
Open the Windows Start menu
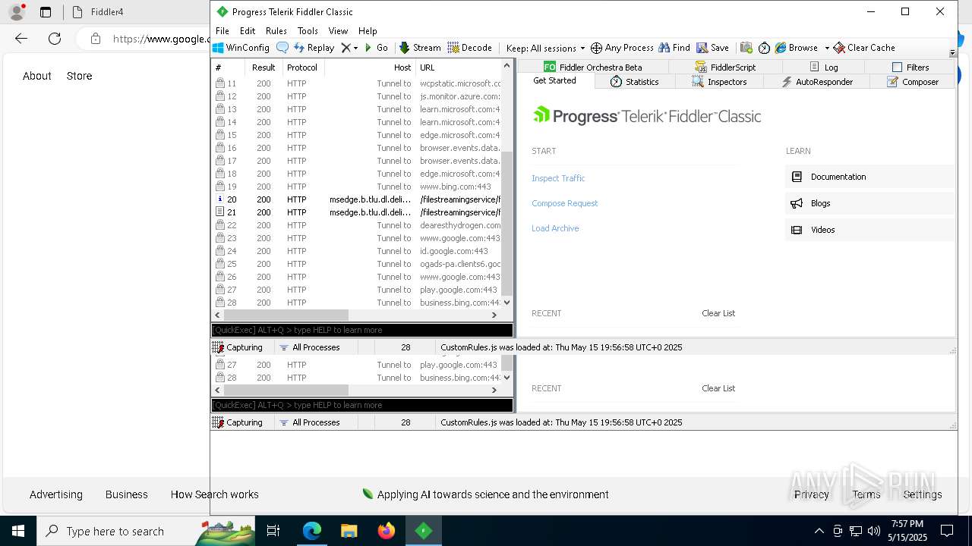click(17, 531)
